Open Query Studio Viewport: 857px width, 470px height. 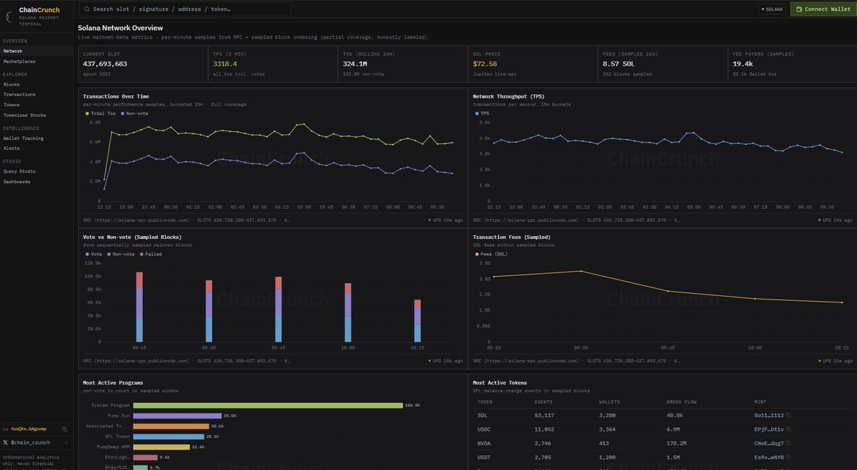36,171
